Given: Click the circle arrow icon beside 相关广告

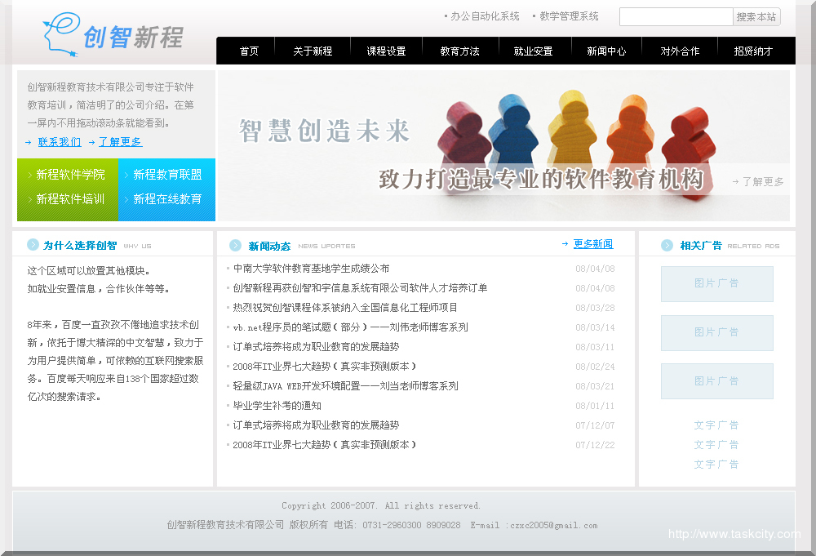Looking at the screenshot, I should click(x=666, y=245).
